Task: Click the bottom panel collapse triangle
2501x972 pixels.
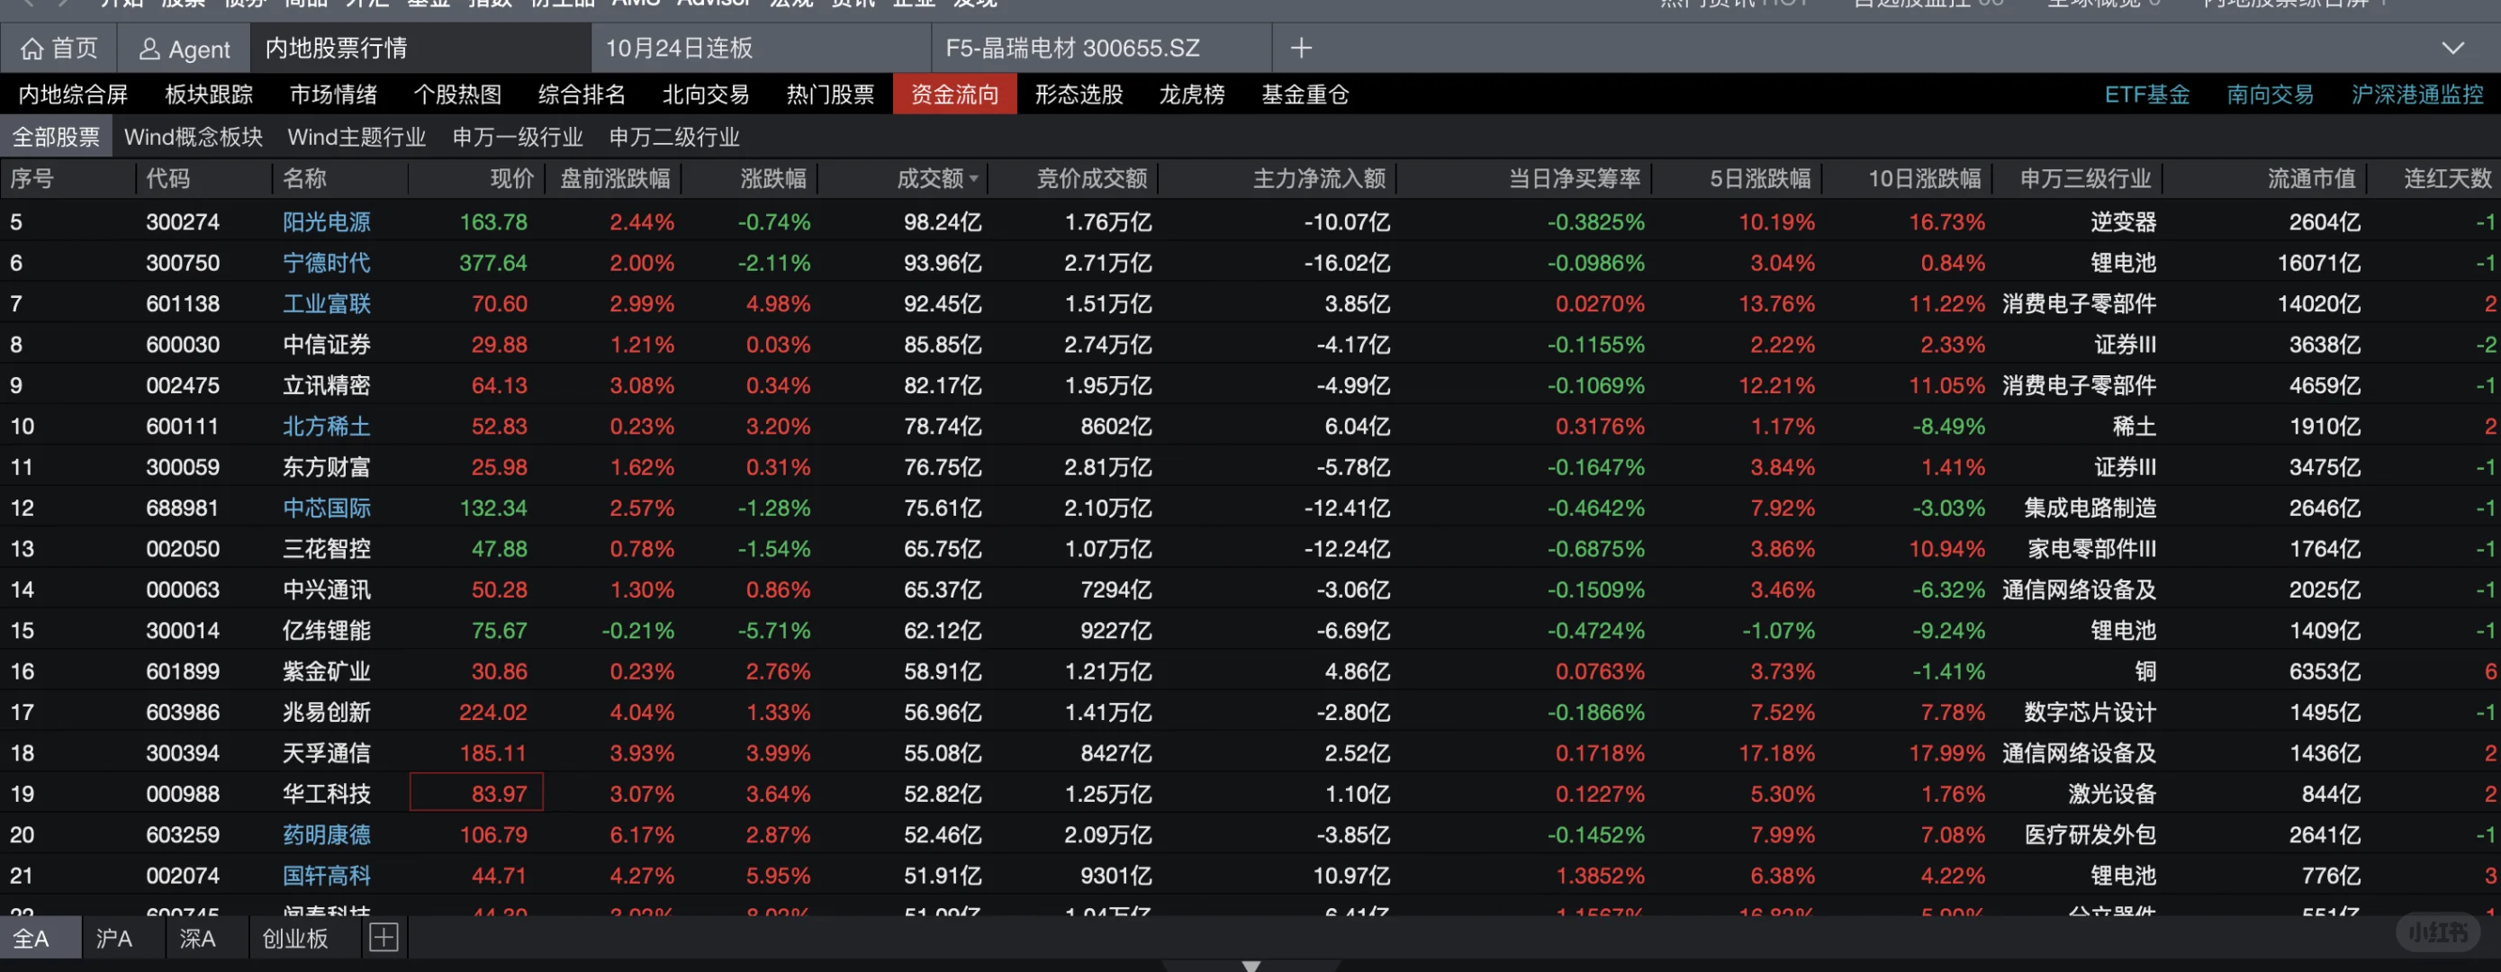Action: pos(1250,965)
